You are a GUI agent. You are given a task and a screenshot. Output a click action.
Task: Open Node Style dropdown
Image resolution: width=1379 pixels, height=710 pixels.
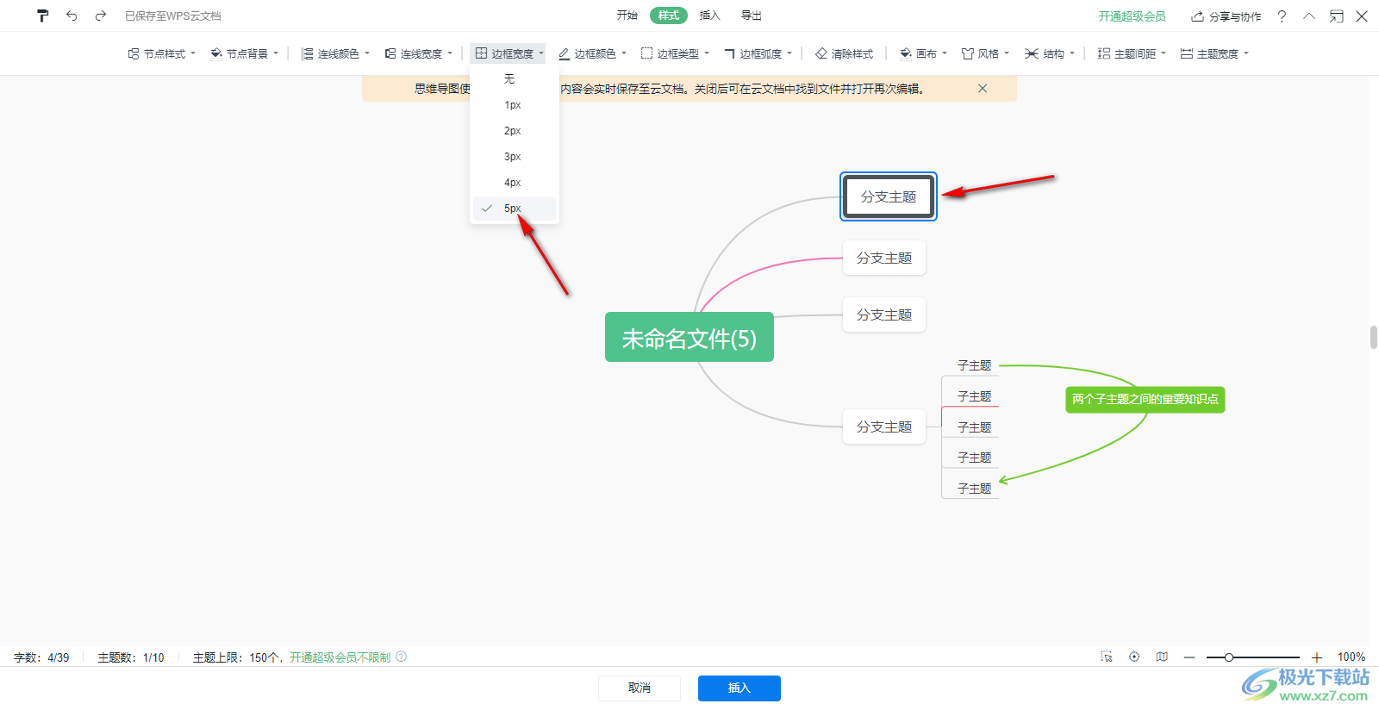tap(162, 53)
